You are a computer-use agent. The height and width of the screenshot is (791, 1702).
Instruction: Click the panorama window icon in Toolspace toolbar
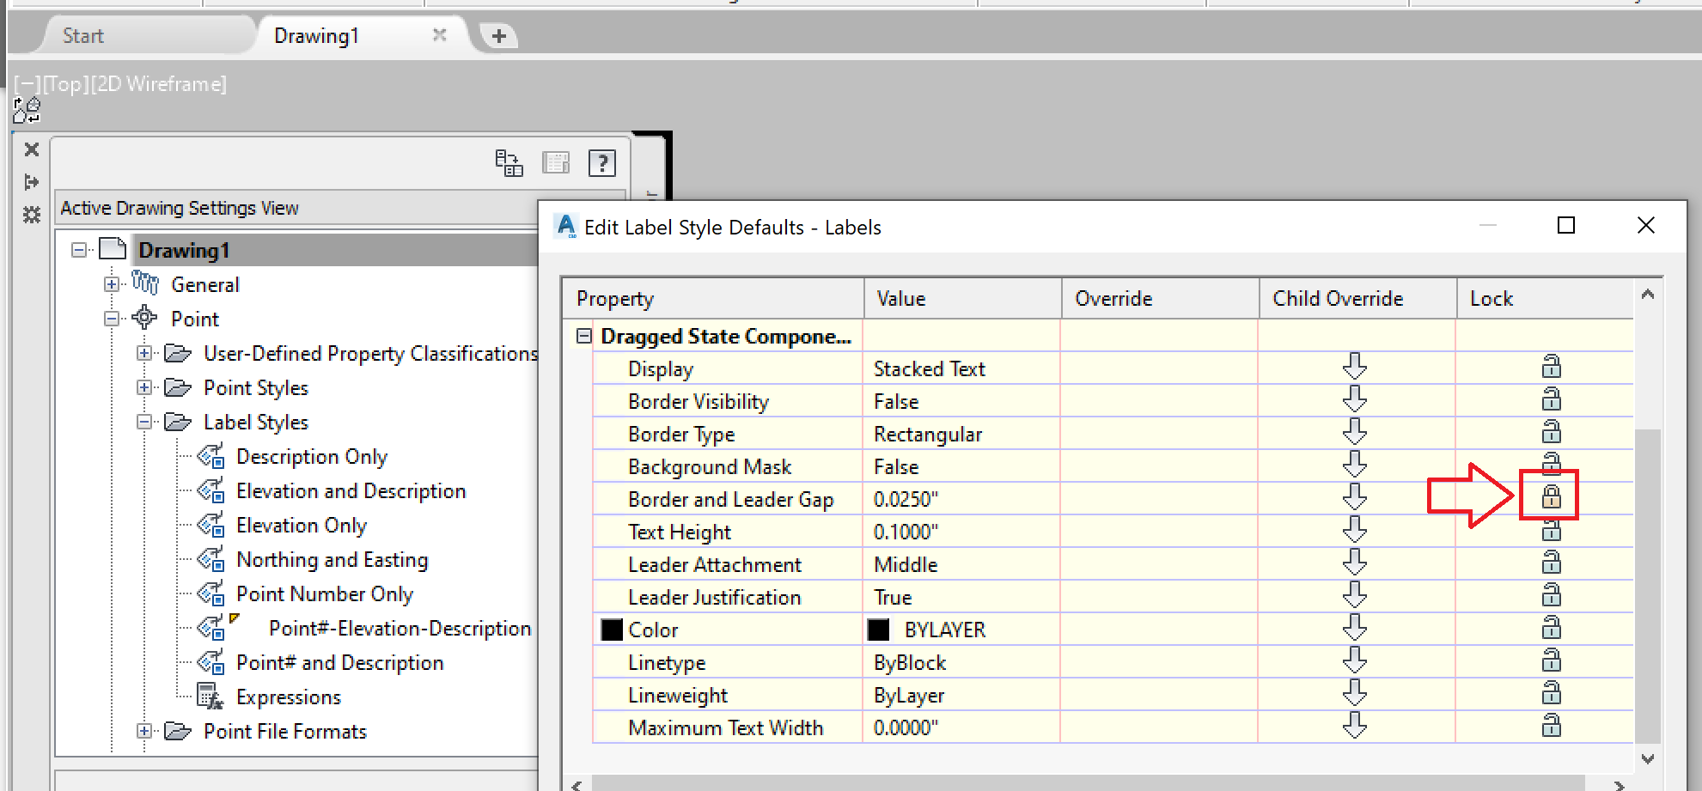(x=556, y=162)
